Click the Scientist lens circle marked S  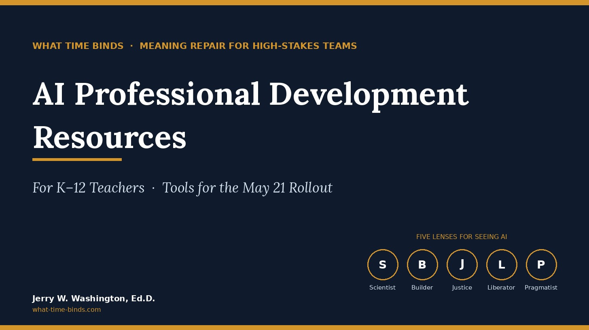(383, 264)
